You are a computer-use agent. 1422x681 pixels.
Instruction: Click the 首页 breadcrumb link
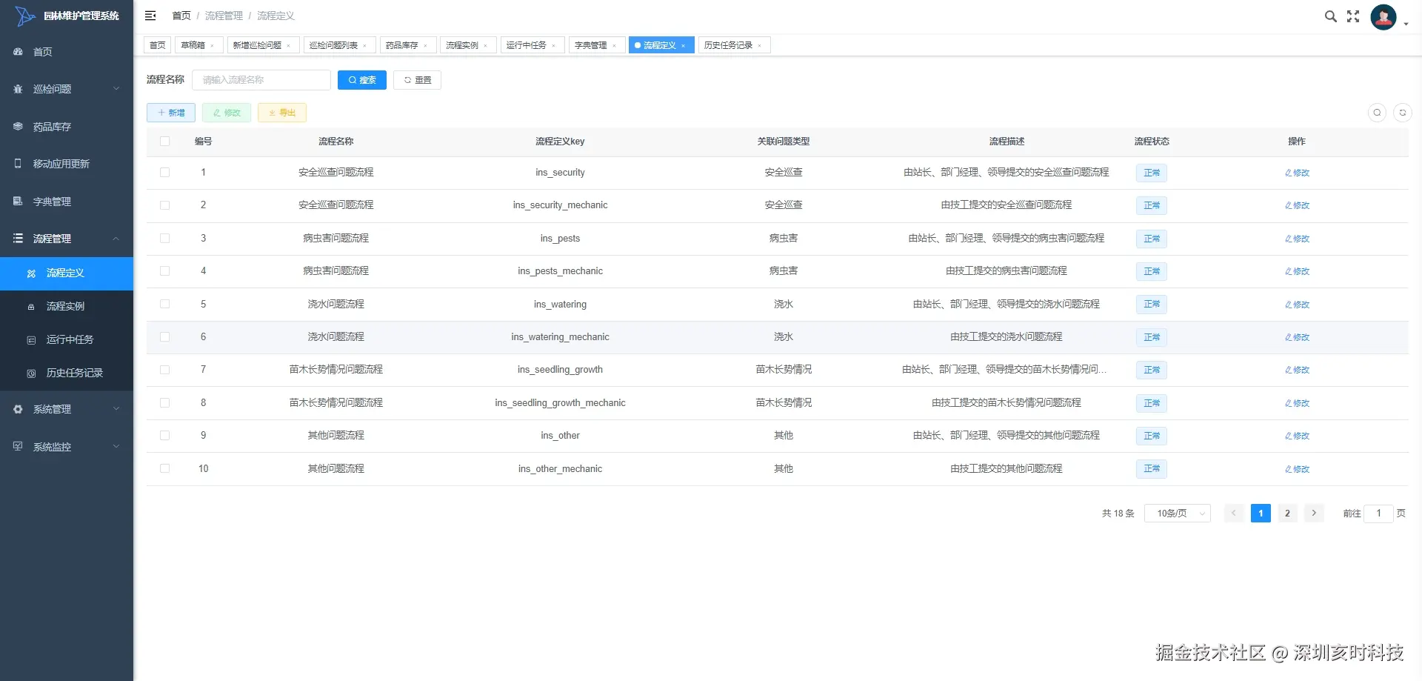click(181, 16)
